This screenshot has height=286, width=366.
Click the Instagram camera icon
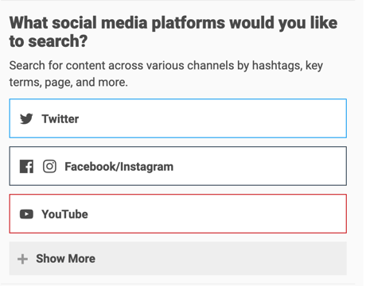tap(49, 166)
